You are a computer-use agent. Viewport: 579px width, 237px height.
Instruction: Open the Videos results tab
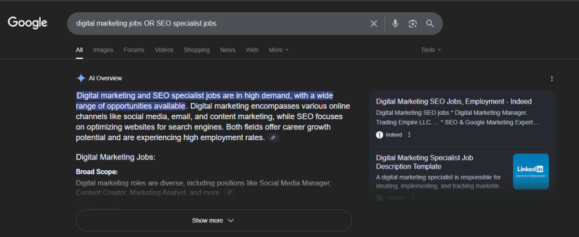coord(164,50)
